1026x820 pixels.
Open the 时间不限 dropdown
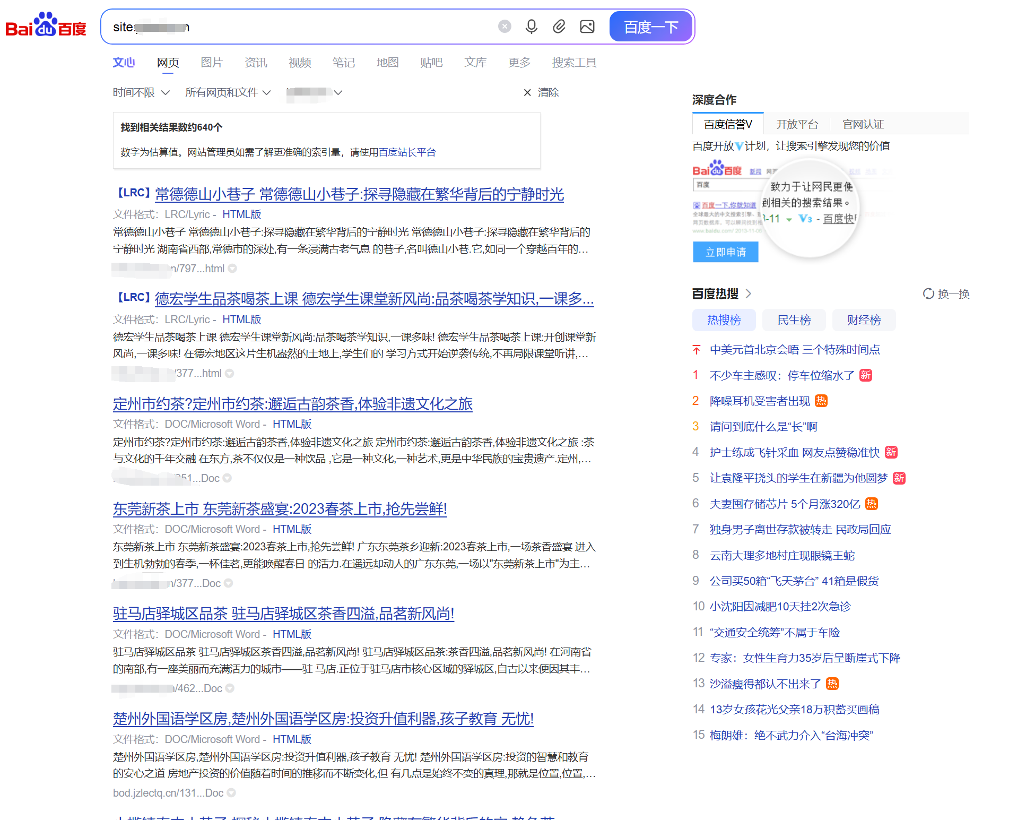pos(141,92)
